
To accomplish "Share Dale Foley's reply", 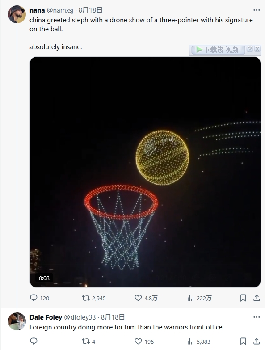I will [257, 342].
